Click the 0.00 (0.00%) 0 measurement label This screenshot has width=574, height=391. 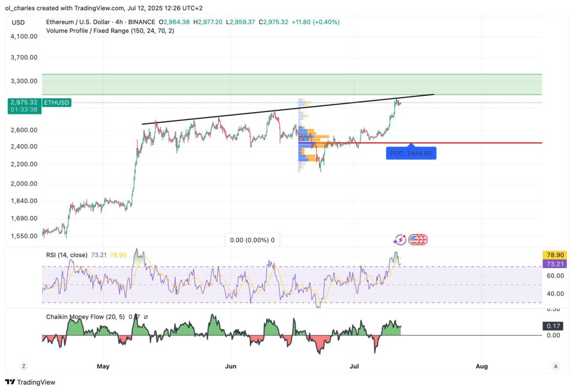(251, 240)
